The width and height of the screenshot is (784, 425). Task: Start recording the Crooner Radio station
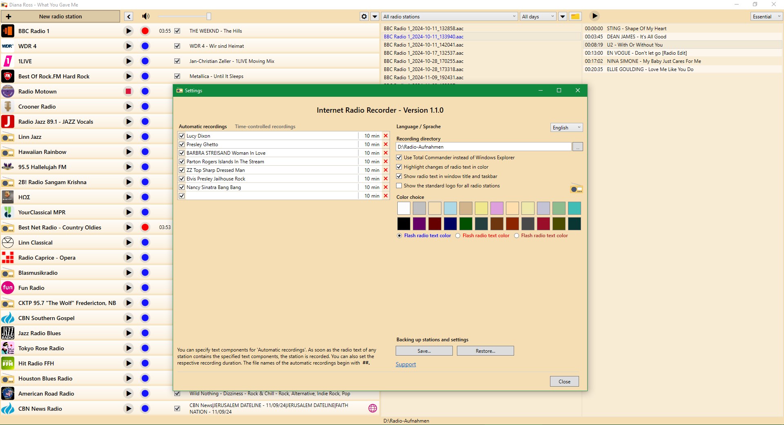[x=145, y=107]
